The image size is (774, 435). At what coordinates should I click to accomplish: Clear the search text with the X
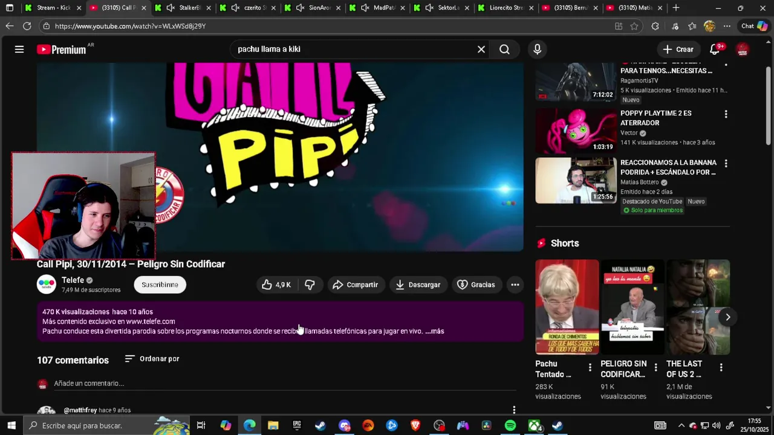[481, 50]
